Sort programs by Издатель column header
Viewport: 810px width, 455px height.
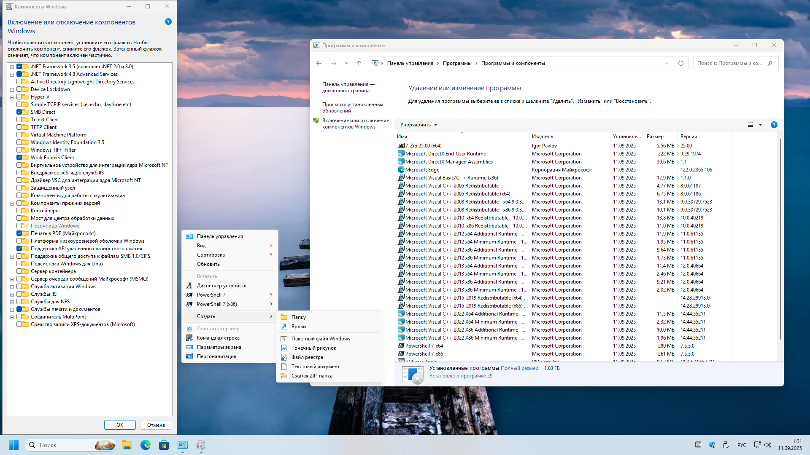click(570, 136)
